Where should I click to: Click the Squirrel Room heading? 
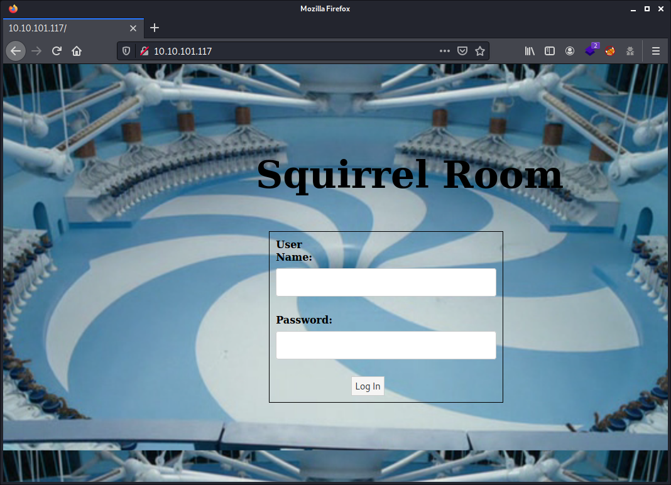[409, 175]
